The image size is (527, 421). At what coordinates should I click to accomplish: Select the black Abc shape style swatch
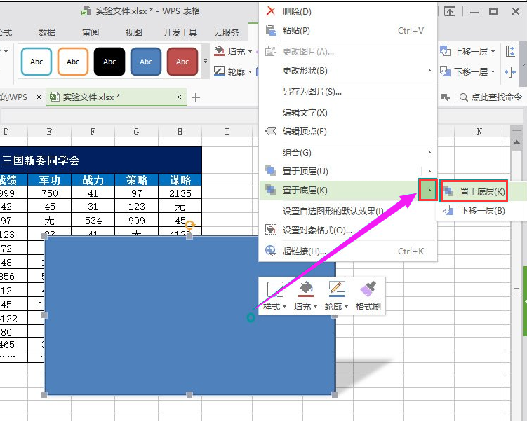point(109,62)
